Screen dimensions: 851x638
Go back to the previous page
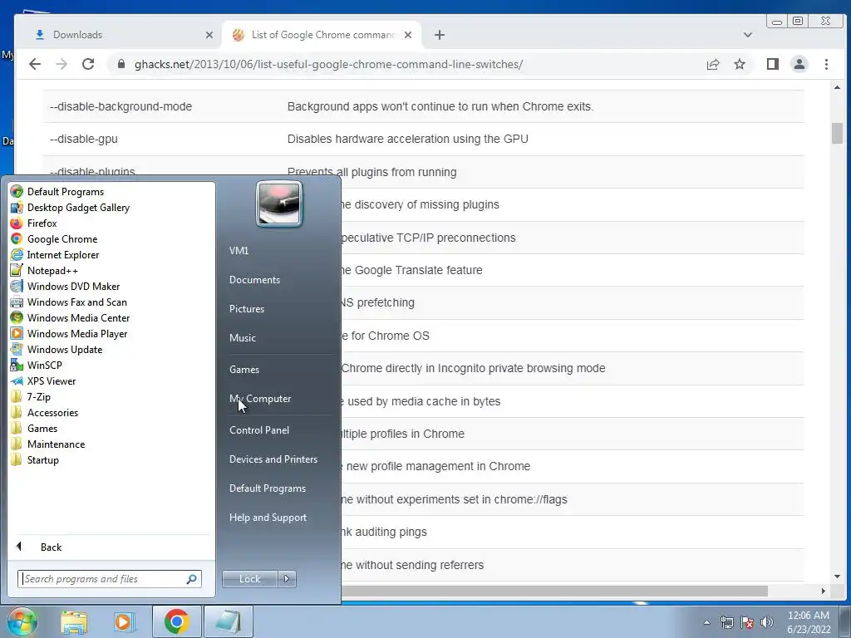point(35,64)
